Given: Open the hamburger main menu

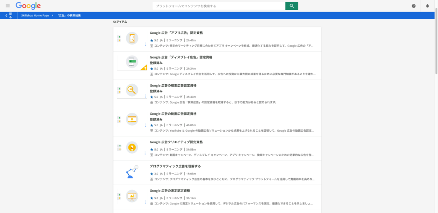Looking at the screenshot, I should pos(8,6).
